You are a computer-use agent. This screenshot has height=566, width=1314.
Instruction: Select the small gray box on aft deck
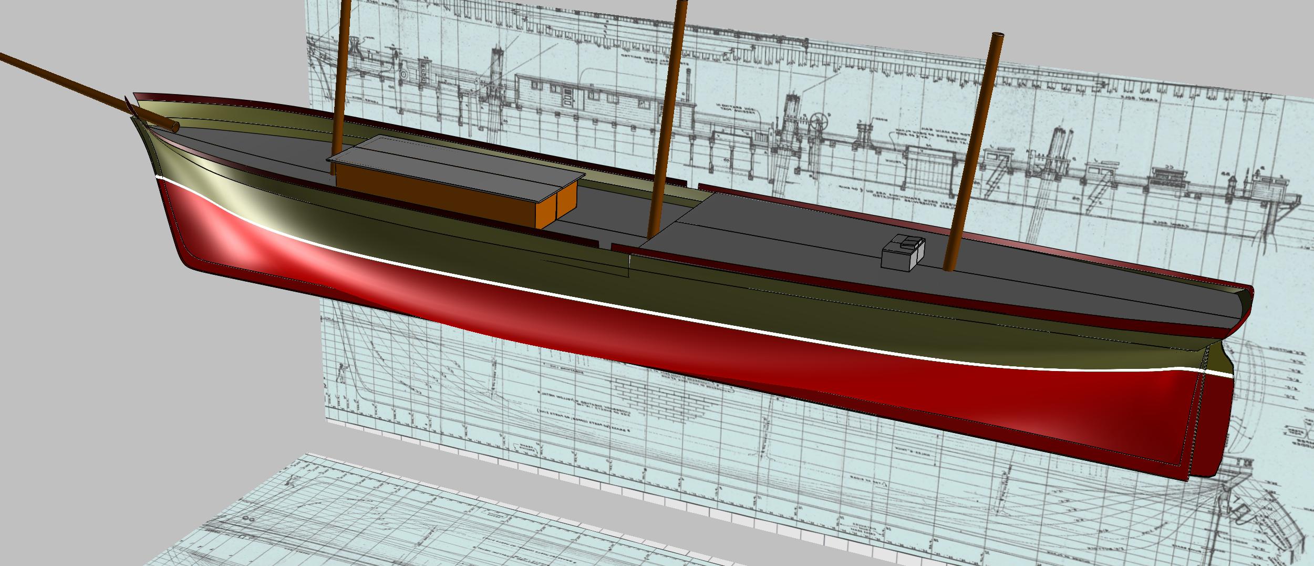903,254
